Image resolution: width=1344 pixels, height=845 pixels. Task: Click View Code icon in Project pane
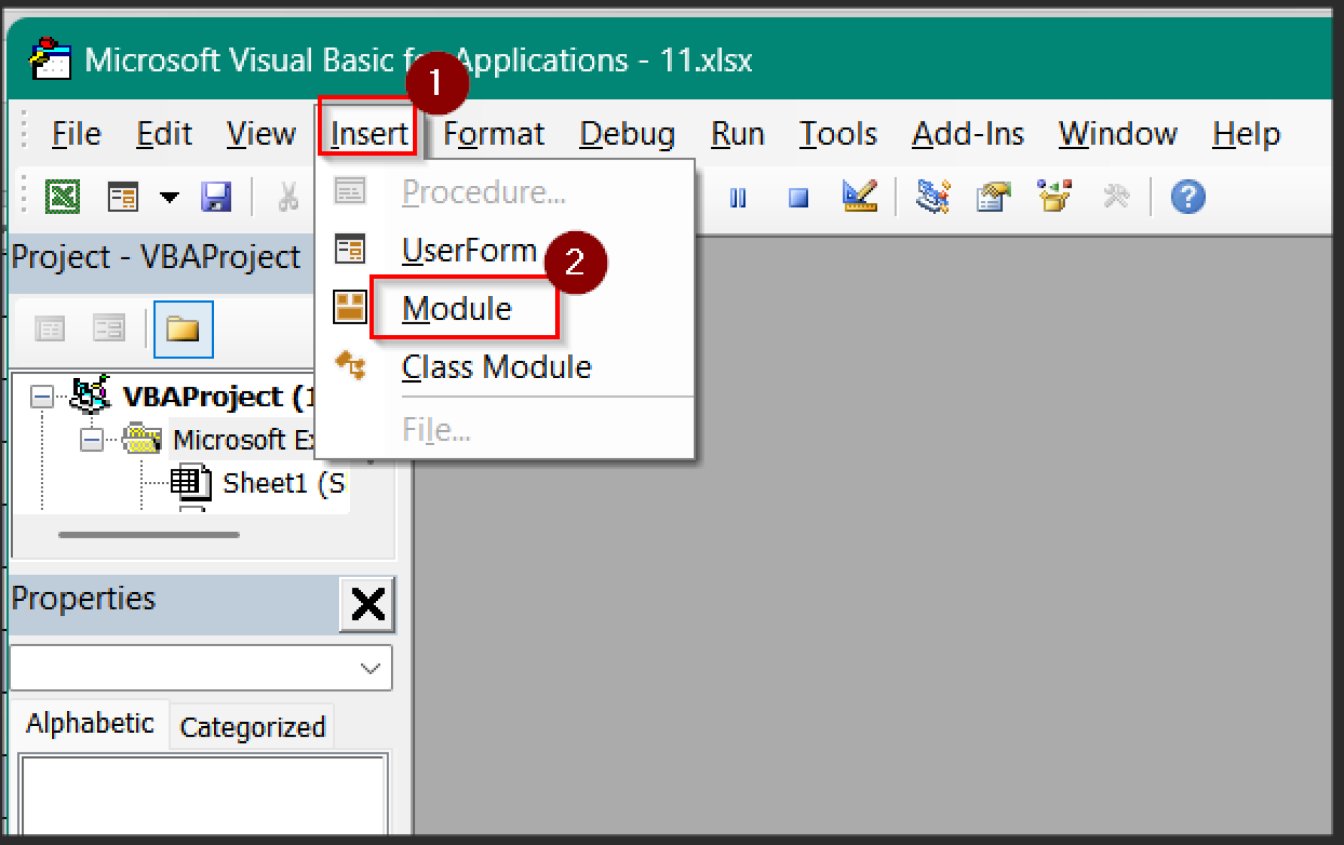(50, 328)
